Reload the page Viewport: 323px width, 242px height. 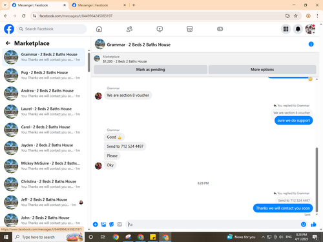pos(24,15)
